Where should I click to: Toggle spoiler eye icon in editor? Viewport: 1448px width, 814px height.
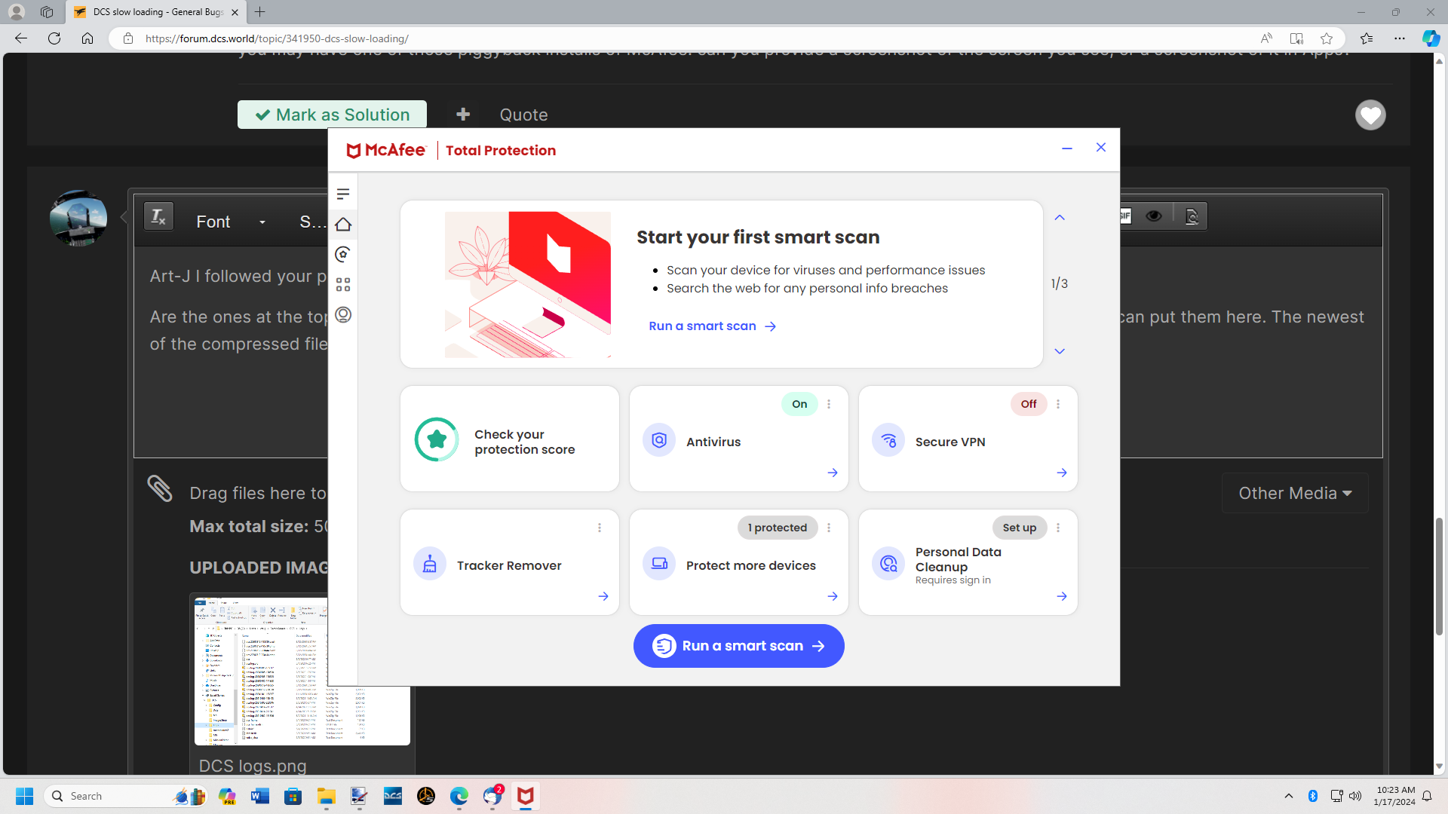click(x=1154, y=216)
